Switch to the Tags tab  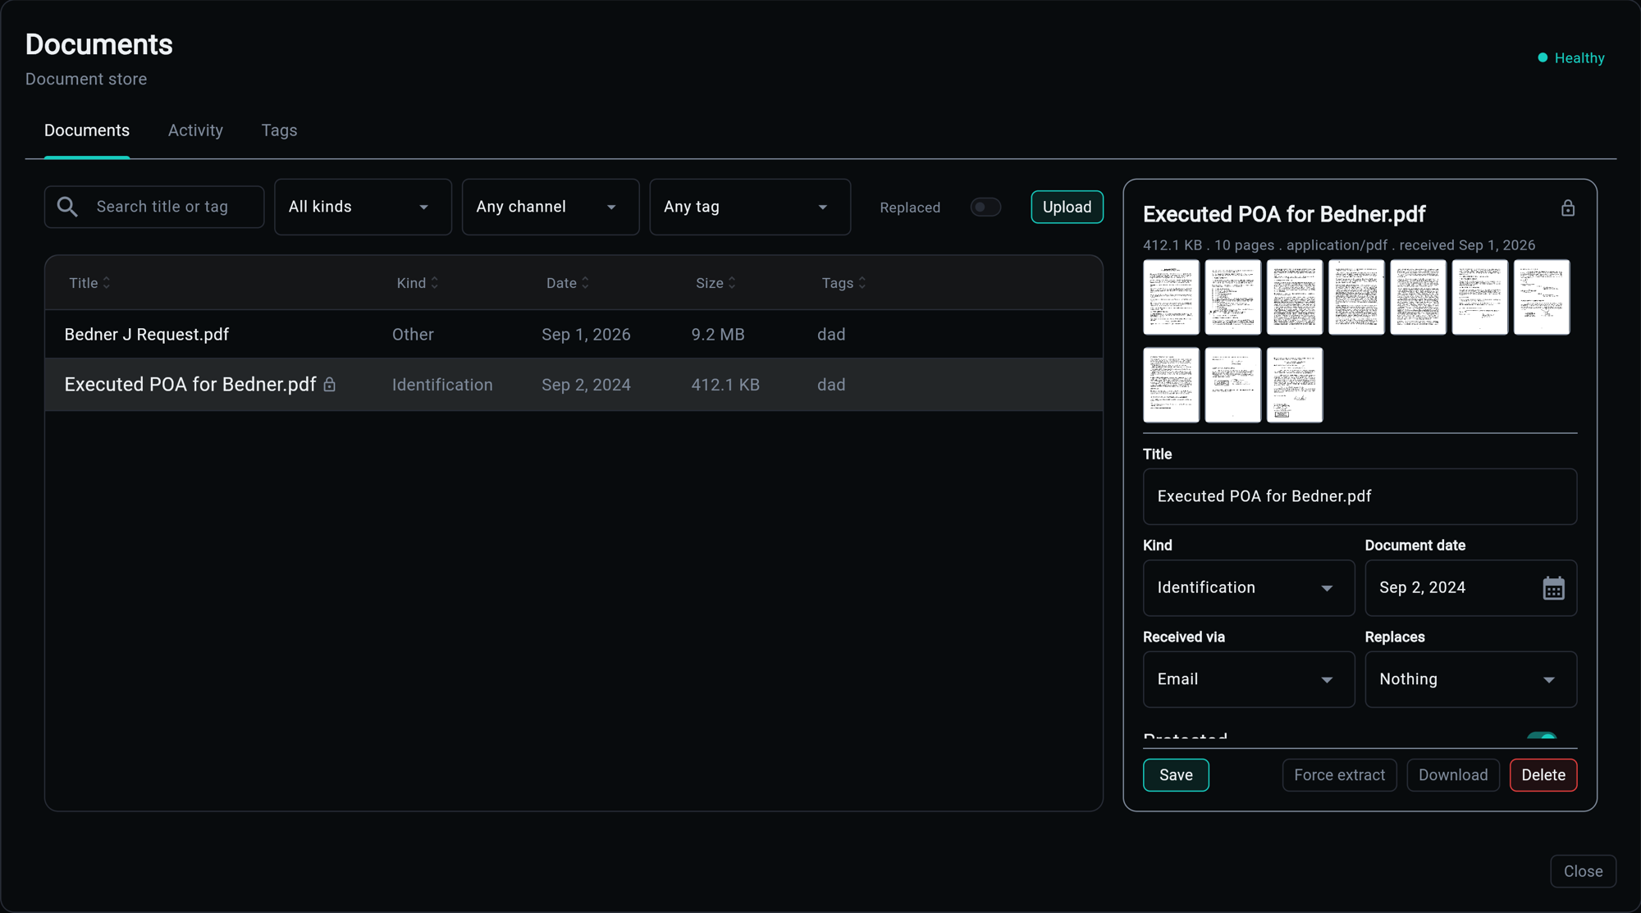(x=279, y=130)
